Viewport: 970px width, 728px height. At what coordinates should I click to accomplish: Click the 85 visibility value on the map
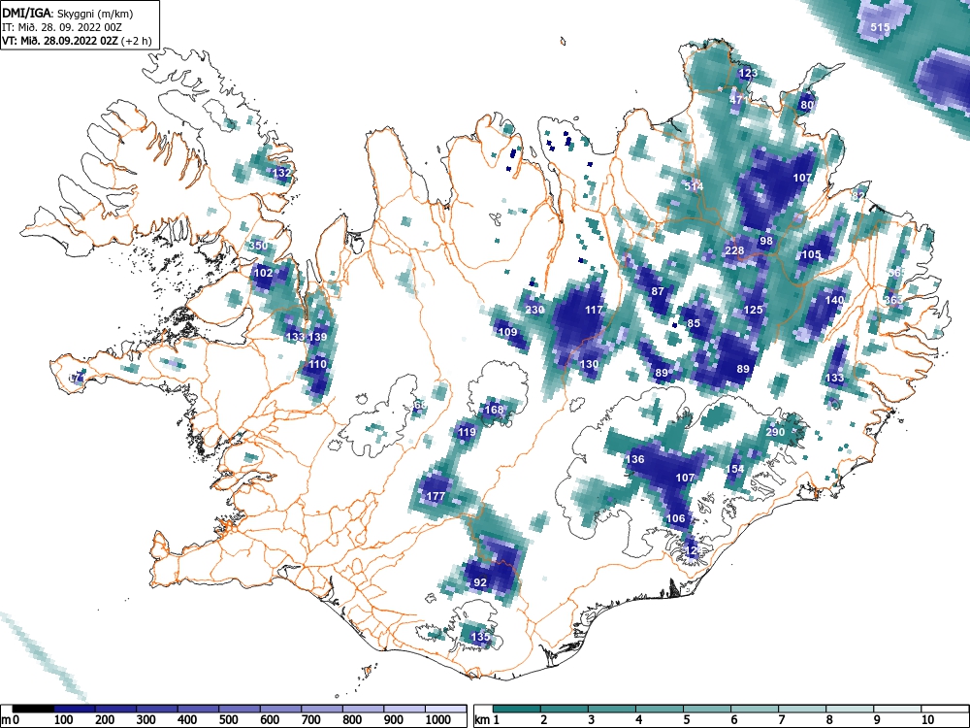tap(694, 323)
